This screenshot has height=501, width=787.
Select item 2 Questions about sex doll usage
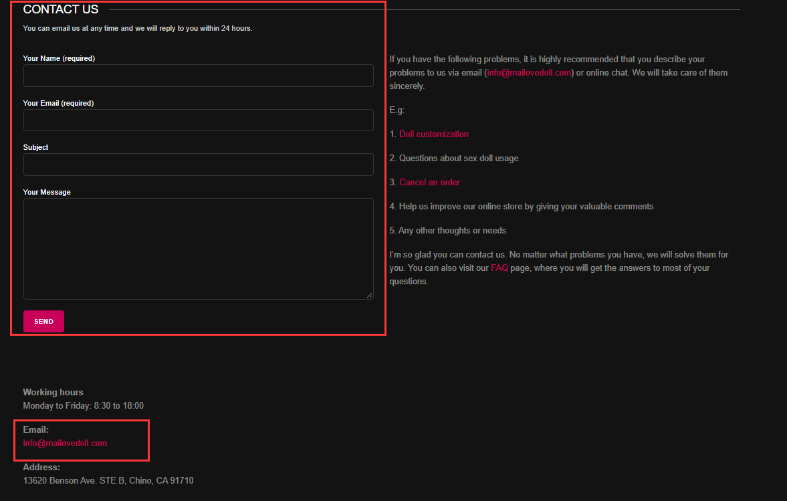coord(454,158)
